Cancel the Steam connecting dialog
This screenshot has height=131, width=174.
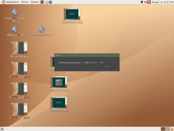tap(109, 66)
